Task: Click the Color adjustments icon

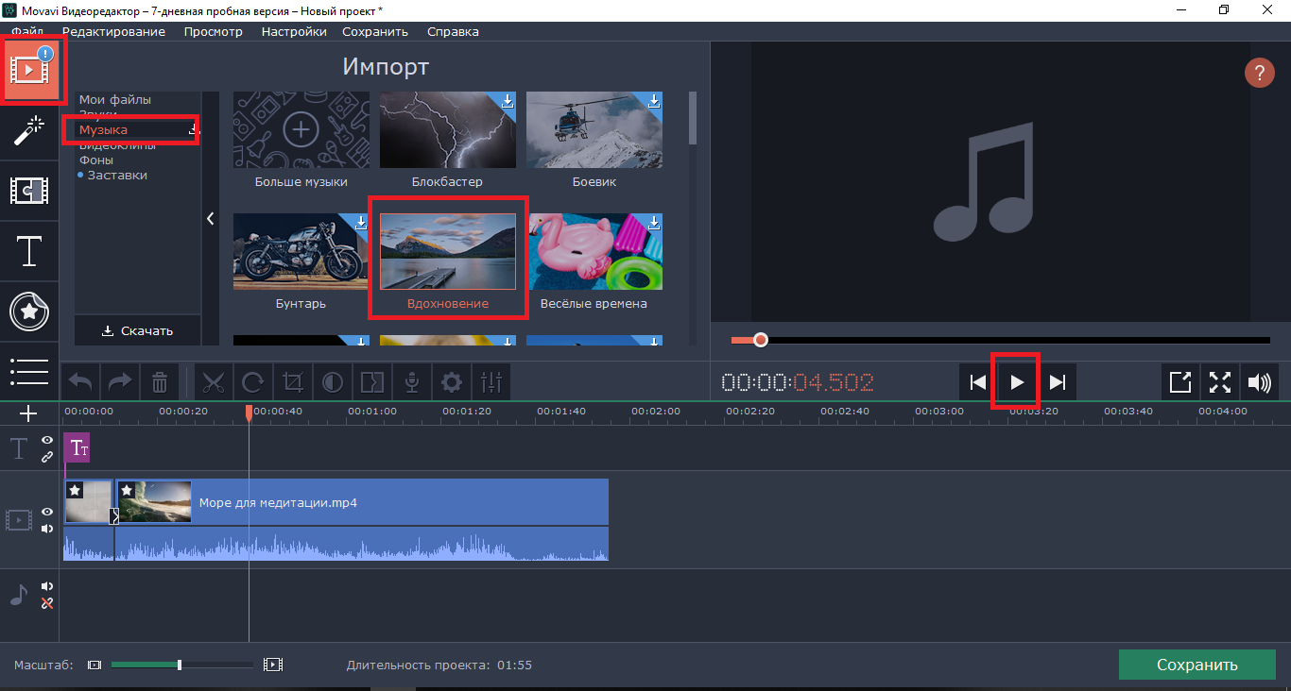Action: (333, 382)
